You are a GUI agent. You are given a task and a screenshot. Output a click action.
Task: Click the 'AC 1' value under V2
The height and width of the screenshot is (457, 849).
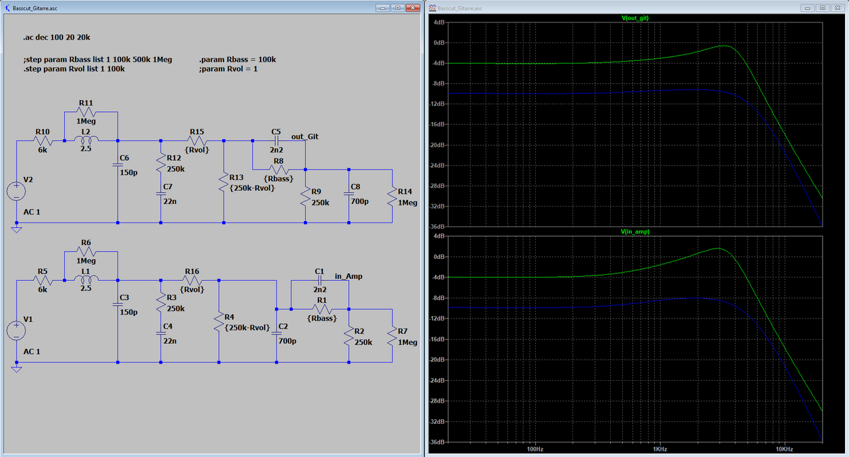(32, 212)
